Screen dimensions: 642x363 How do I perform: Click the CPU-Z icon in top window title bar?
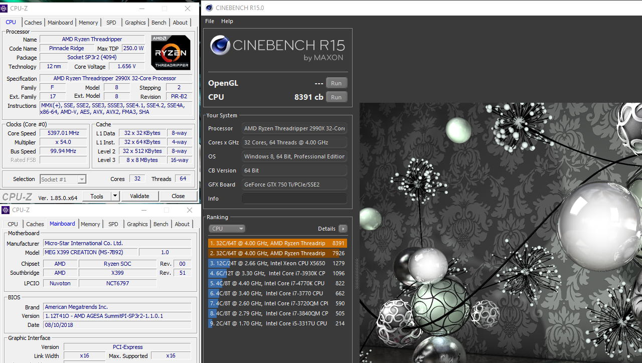(4, 9)
